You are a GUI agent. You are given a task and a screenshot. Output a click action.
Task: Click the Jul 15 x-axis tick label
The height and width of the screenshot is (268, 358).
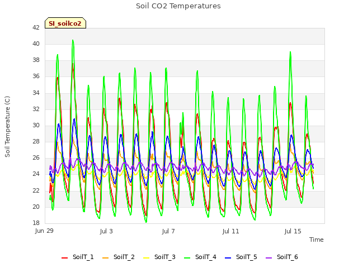click(293, 231)
